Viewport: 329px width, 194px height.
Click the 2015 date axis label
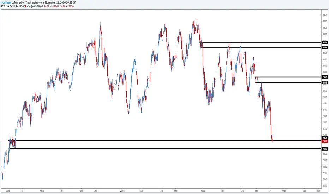(122, 191)
